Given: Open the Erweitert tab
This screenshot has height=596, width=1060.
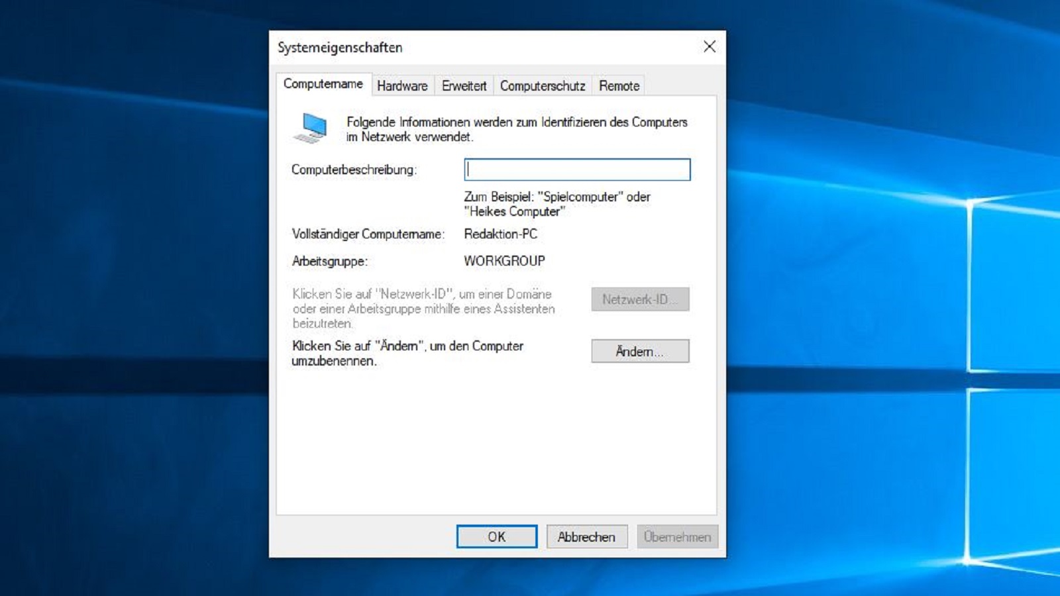Looking at the screenshot, I should (x=463, y=85).
